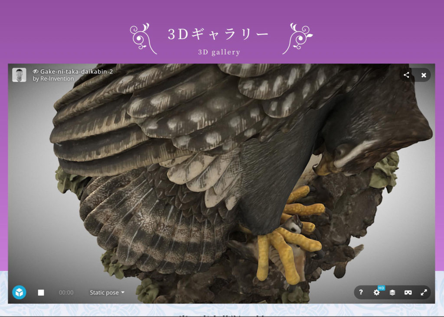Close the viewer's top-right info overlay
Viewport: 444px width, 317px height.
[x=424, y=75]
